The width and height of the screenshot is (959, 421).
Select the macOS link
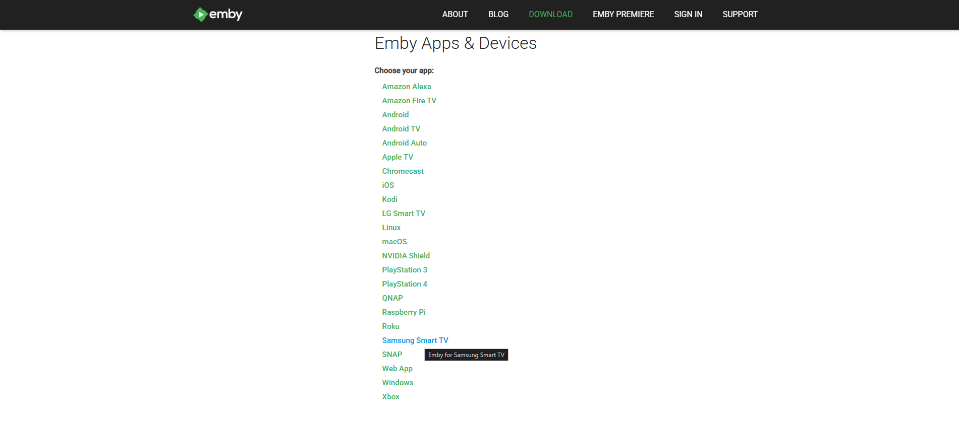[394, 242]
